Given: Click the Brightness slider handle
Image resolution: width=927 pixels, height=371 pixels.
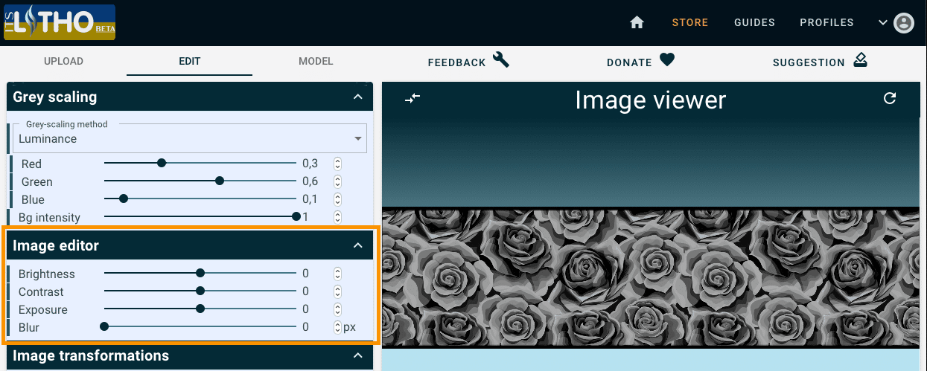Looking at the screenshot, I should [200, 274].
